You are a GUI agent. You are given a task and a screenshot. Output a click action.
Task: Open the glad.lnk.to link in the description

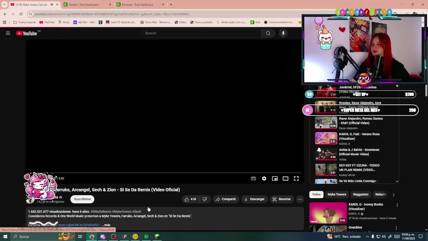coord(79,225)
